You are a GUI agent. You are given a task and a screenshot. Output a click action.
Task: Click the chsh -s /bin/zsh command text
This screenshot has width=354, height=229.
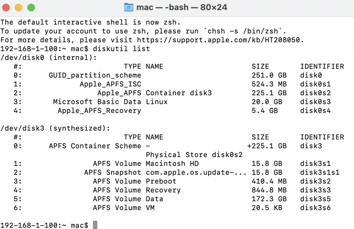(243, 31)
